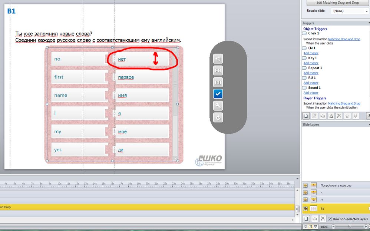
Task: Toggle visibility of the '+' layer
Action: [x=305, y=200]
